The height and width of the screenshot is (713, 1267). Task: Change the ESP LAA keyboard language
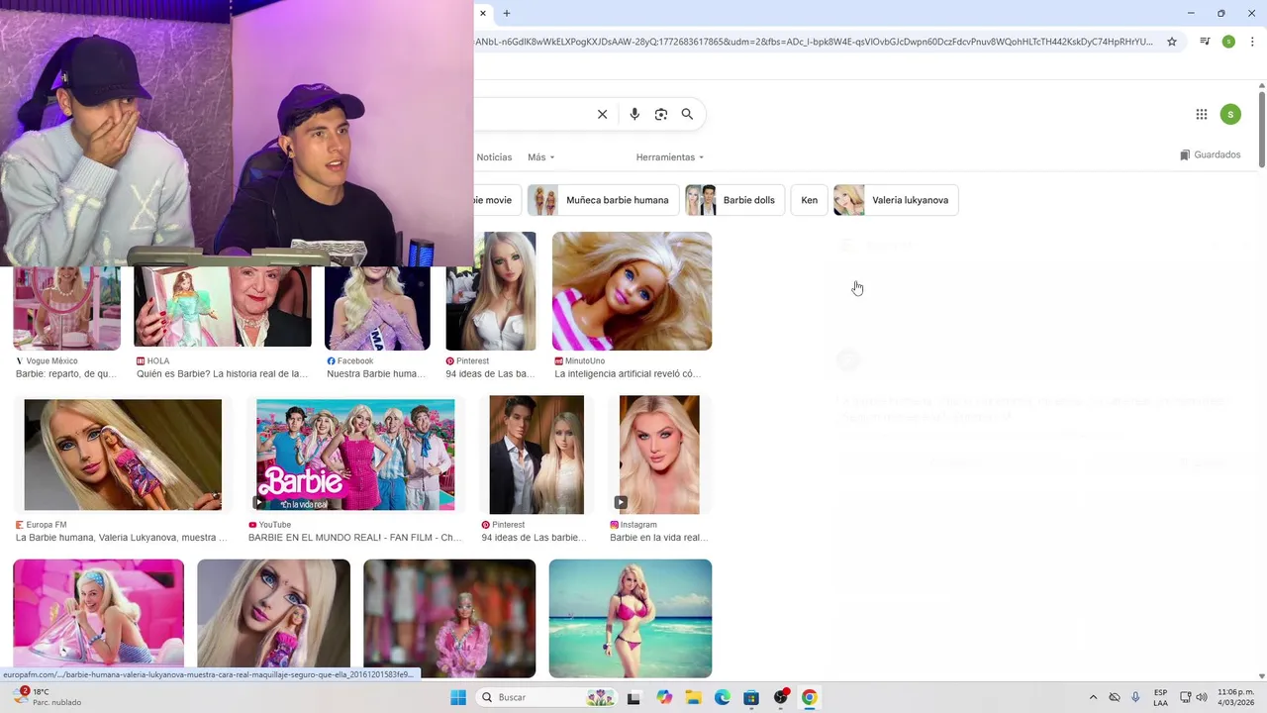tap(1160, 697)
